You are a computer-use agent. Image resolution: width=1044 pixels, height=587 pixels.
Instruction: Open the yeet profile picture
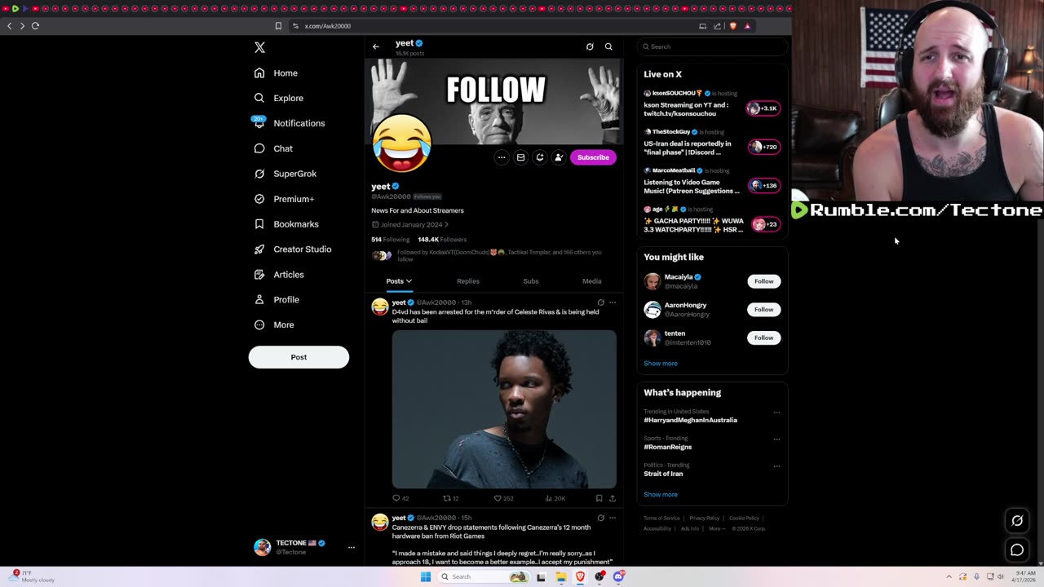[x=402, y=143]
